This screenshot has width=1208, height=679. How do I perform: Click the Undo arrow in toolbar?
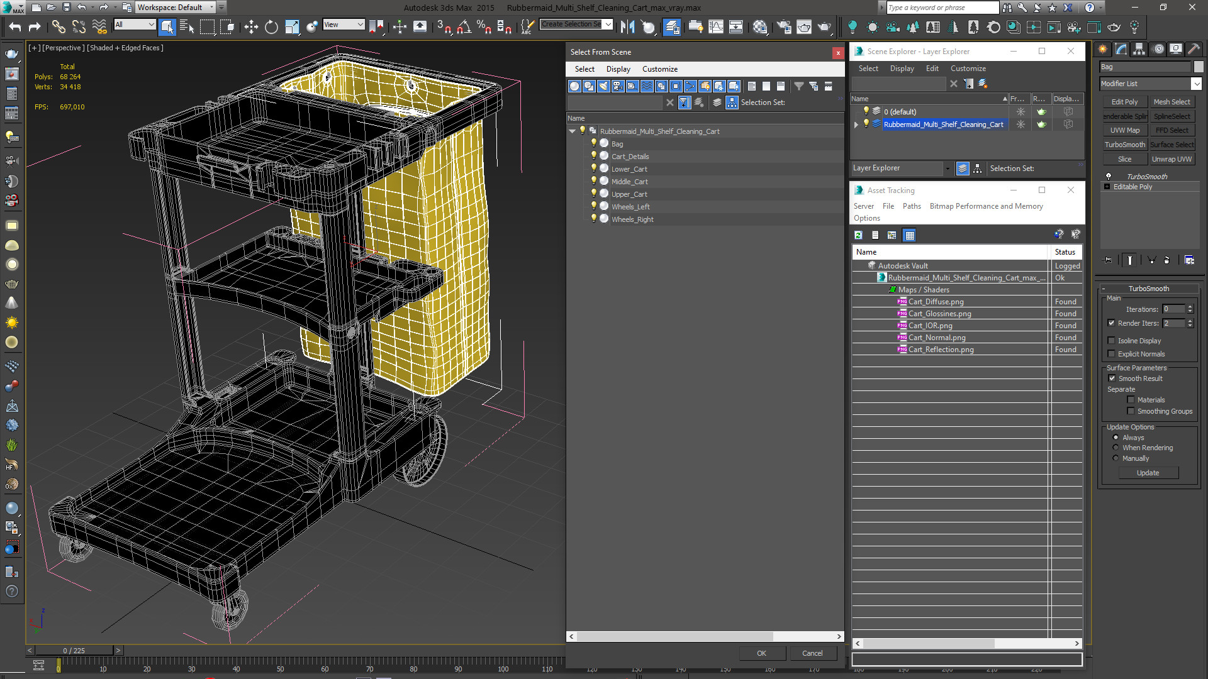tap(14, 26)
